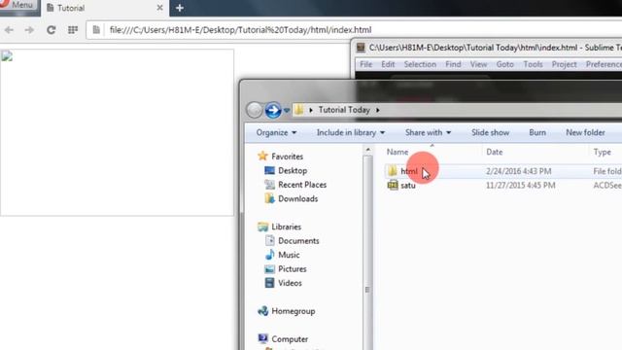Sort by Date column header
This screenshot has width=622, height=350.
pyautogui.click(x=495, y=152)
